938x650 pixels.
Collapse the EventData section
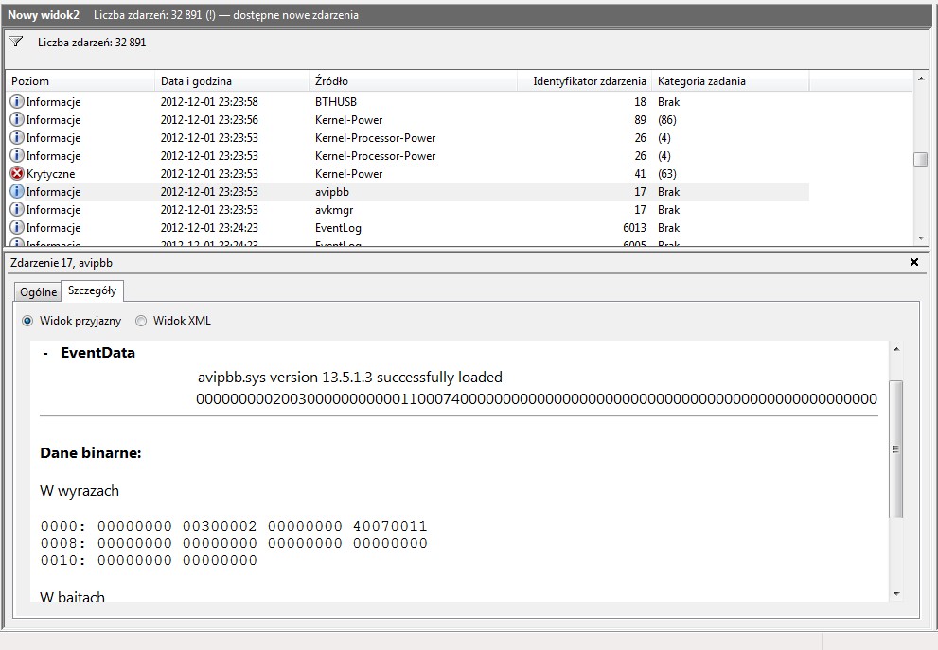(x=45, y=354)
